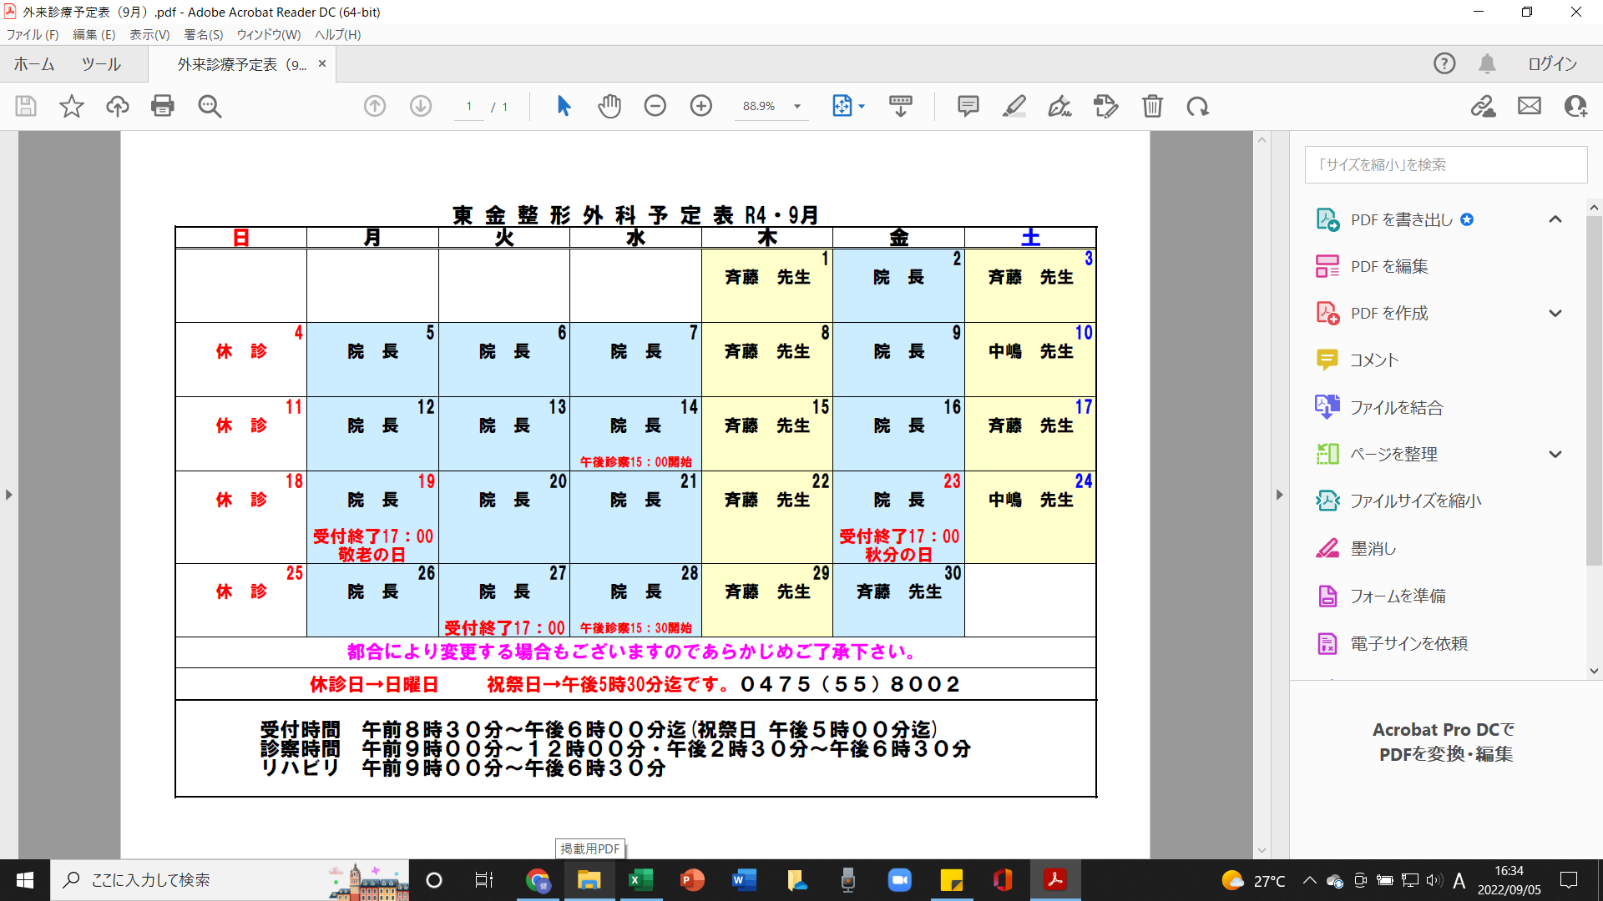This screenshot has width=1603, height=901.
Task: Collapse the right tools pane
Action: click(x=1279, y=495)
